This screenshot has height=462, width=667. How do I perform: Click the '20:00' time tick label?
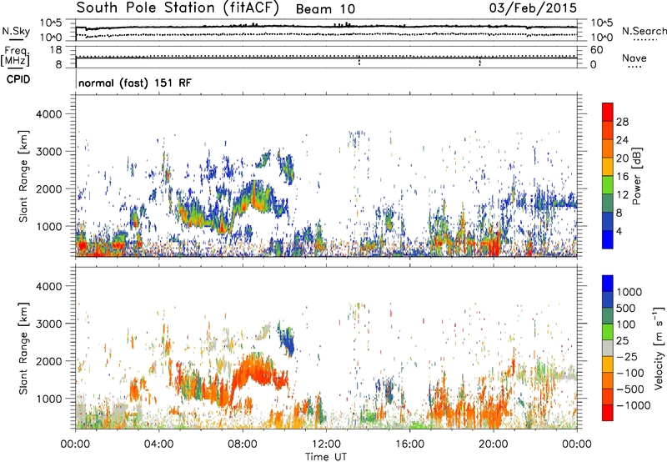coord(494,444)
